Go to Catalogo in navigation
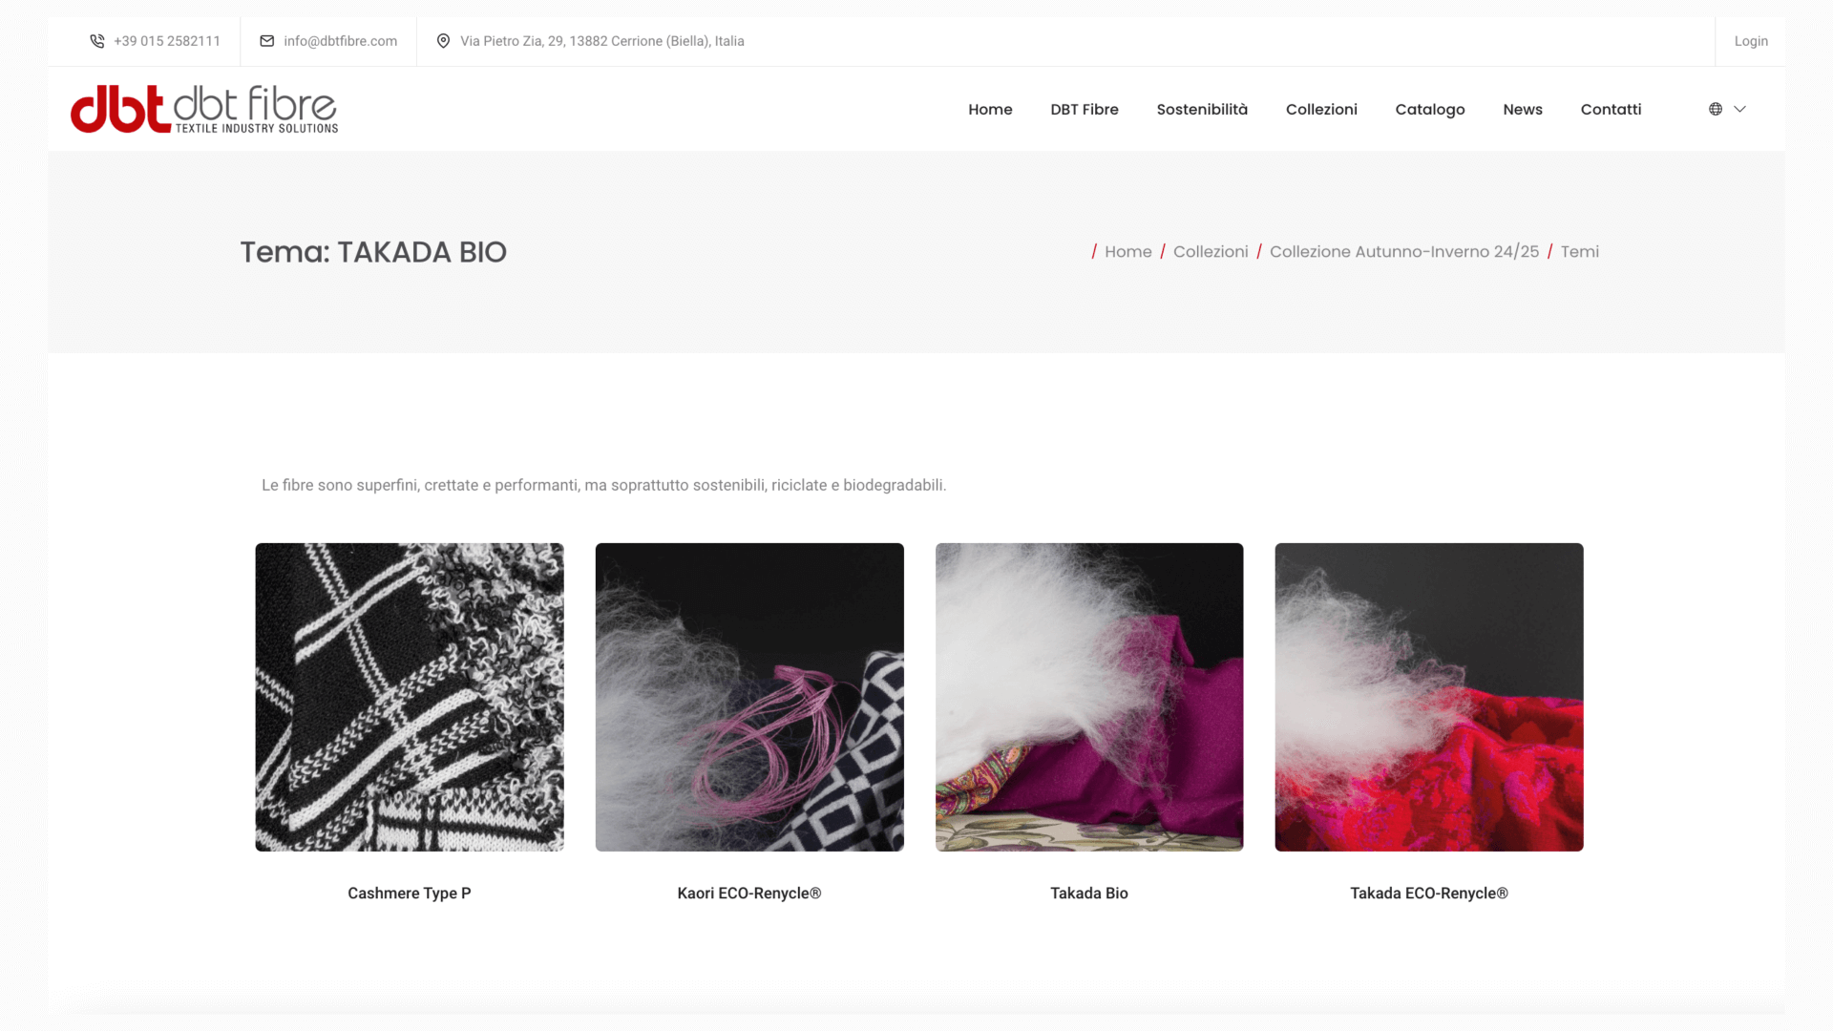Viewport: 1833px width, 1031px height. click(x=1430, y=109)
